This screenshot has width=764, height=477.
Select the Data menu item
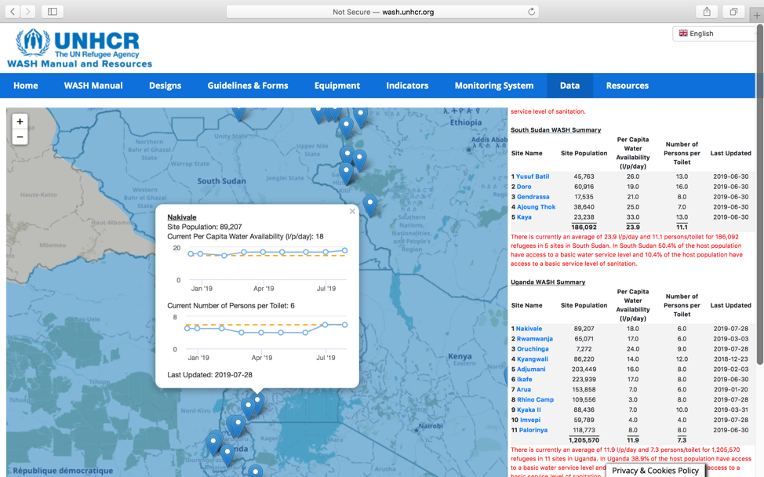click(569, 86)
